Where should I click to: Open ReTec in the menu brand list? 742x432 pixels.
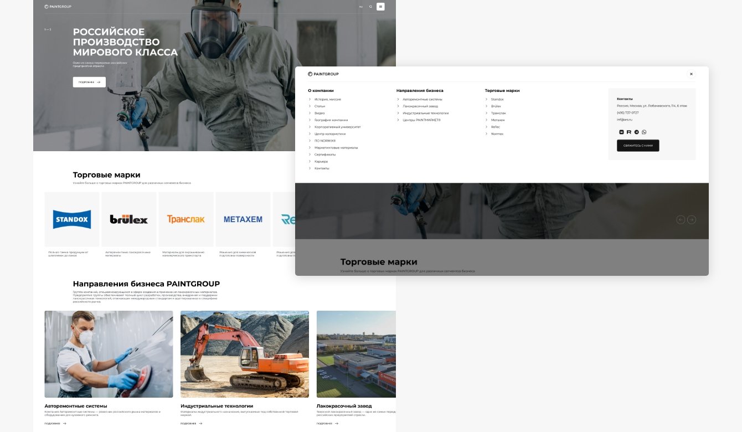(x=496, y=127)
